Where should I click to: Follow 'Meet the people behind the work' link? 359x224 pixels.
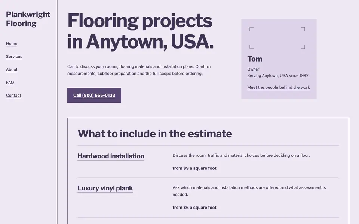[278, 87]
